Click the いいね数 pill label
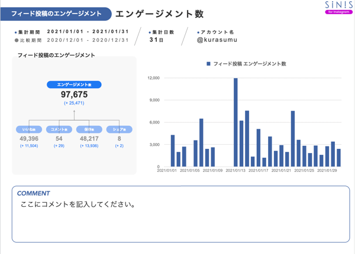The height and width of the screenshot is (254, 355). click(x=29, y=129)
